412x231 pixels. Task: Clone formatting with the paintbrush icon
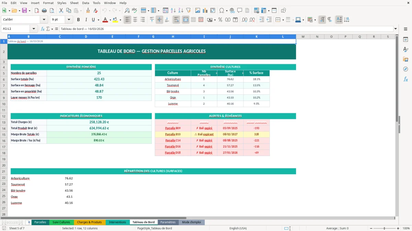click(88, 11)
